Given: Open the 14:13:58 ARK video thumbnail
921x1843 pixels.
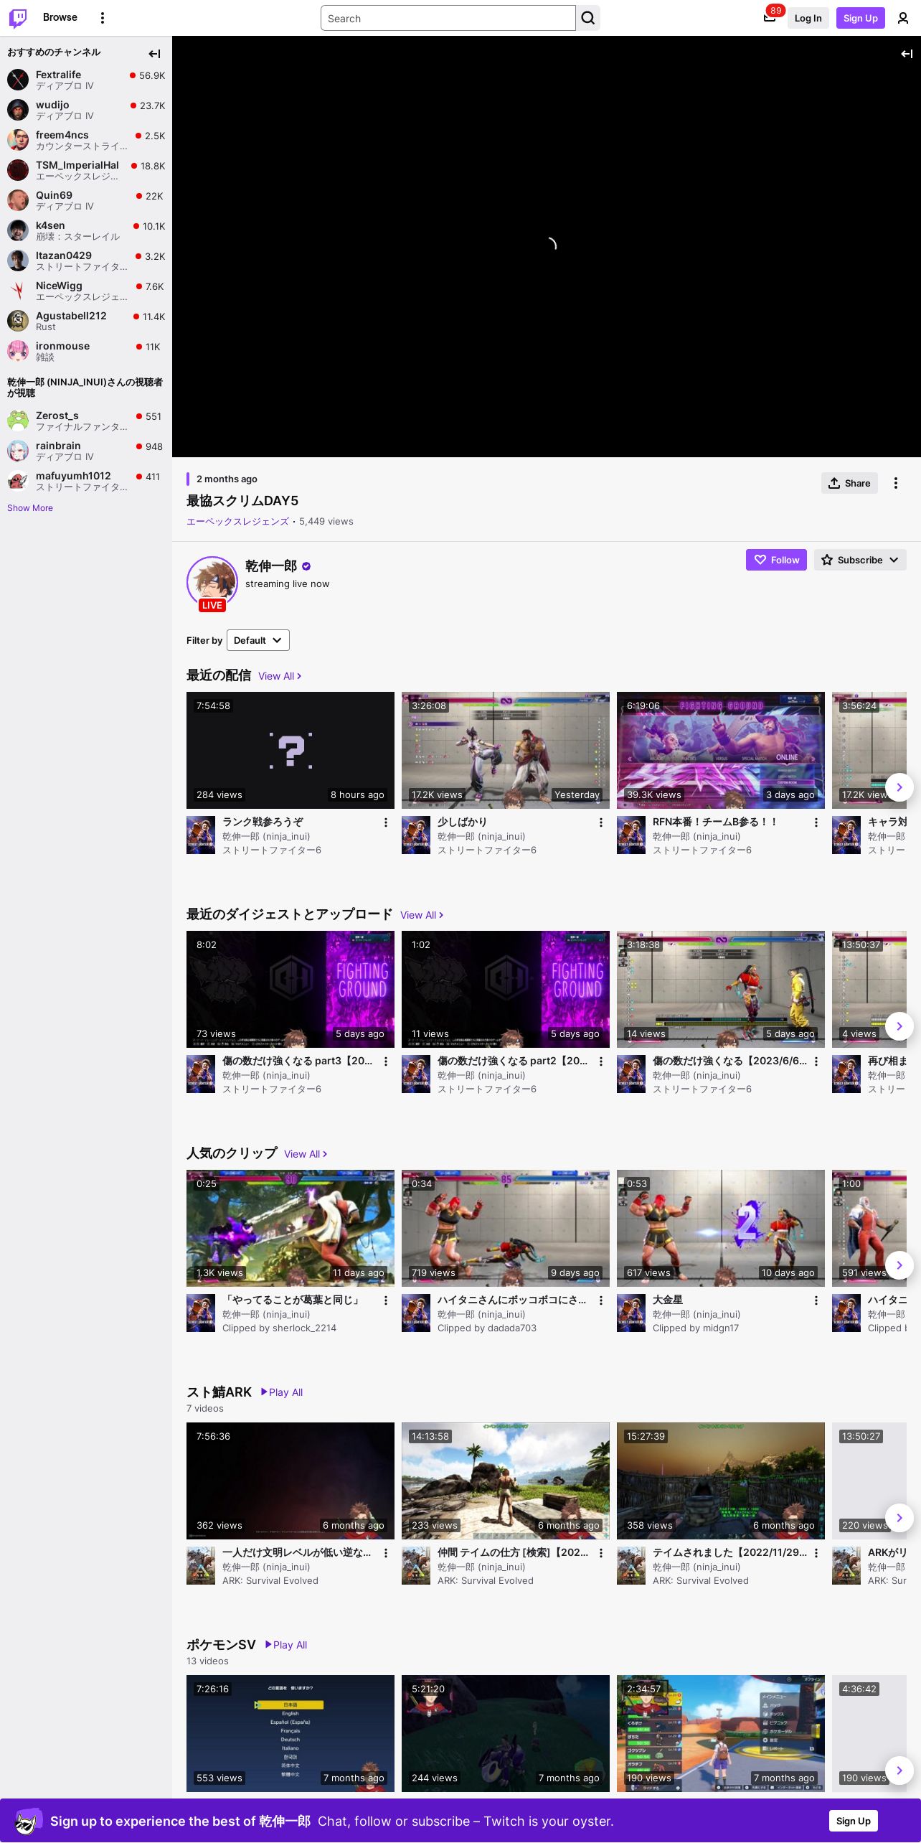Looking at the screenshot, I should 506,1481.
